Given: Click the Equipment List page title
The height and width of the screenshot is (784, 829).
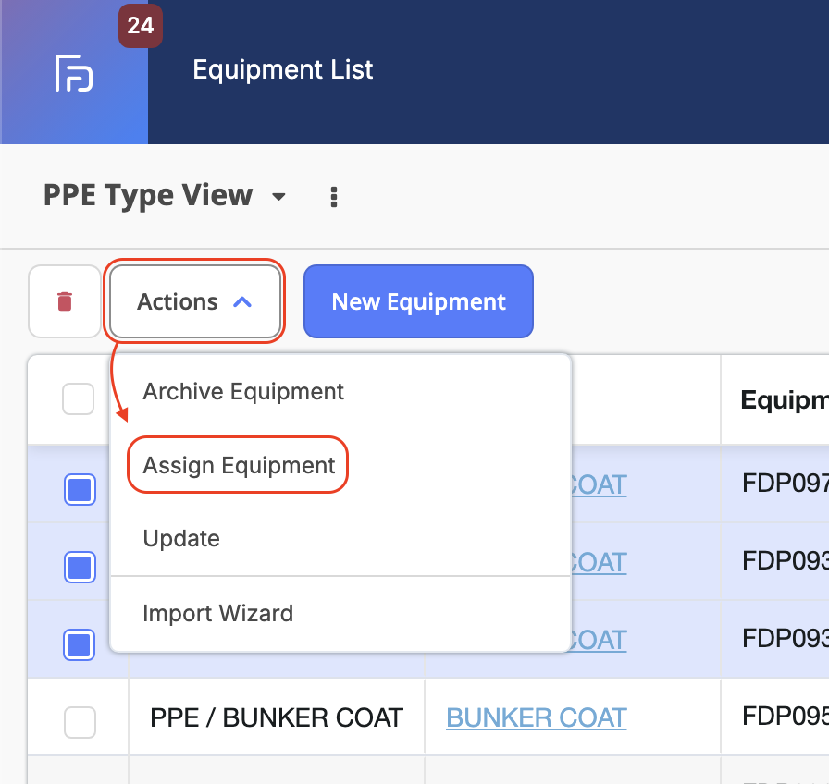Looking at the screenshot, I should pos(283,69).
